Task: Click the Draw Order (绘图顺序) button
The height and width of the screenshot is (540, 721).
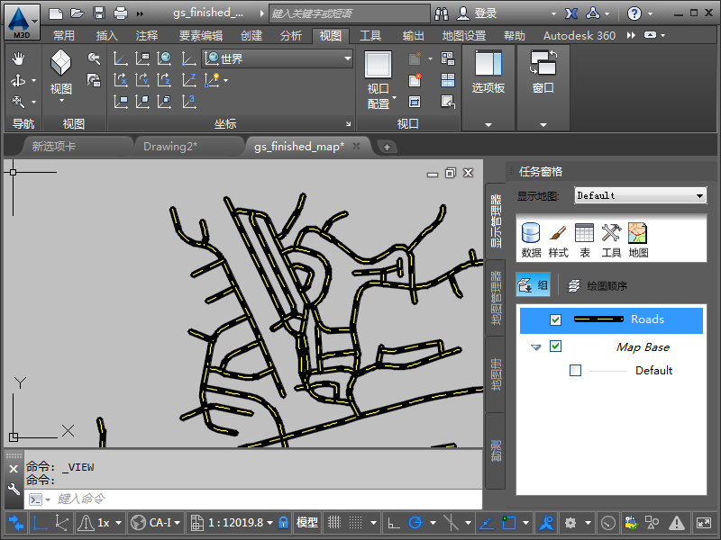Action: point(598,286)
